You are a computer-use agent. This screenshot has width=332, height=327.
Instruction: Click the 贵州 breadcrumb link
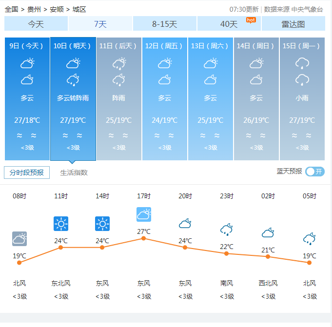tap(34, 9)
